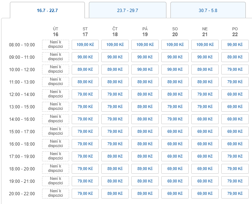Pick Friday 19 slot 13:00 - 15:00
The width and height of the screenshot is (252, 204).
(145, 107)
